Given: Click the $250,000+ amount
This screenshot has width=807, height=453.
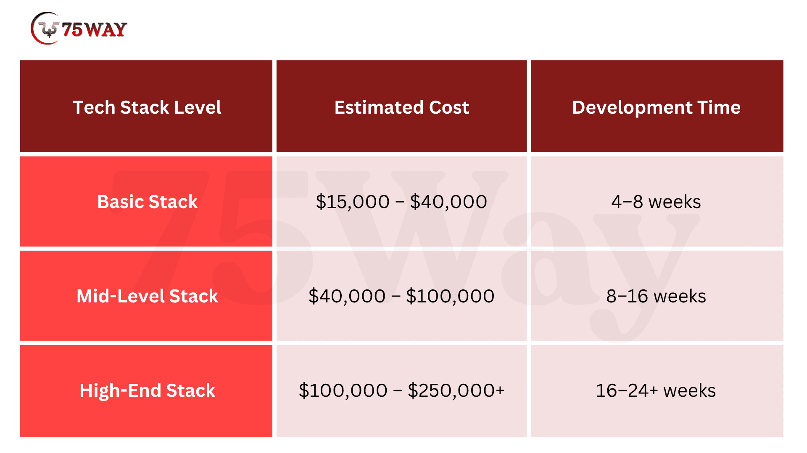Looking at the screenshot, I should click(x=456, y=391).
